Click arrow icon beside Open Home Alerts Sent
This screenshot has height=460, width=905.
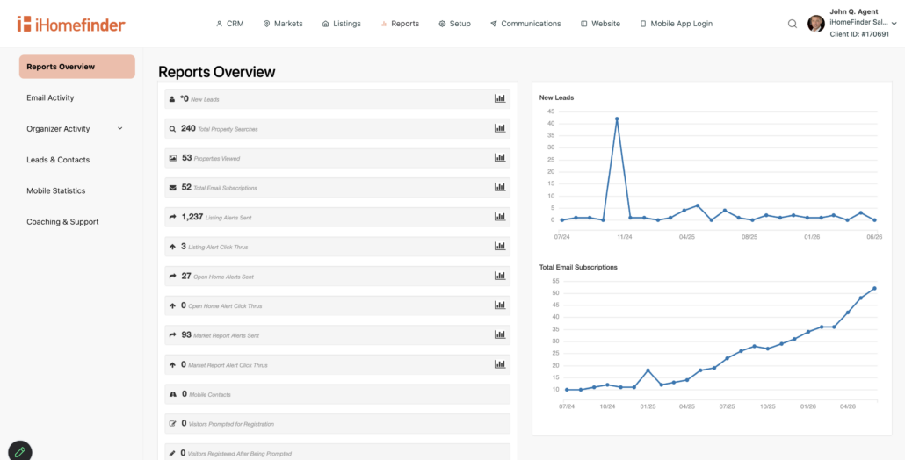172,277
